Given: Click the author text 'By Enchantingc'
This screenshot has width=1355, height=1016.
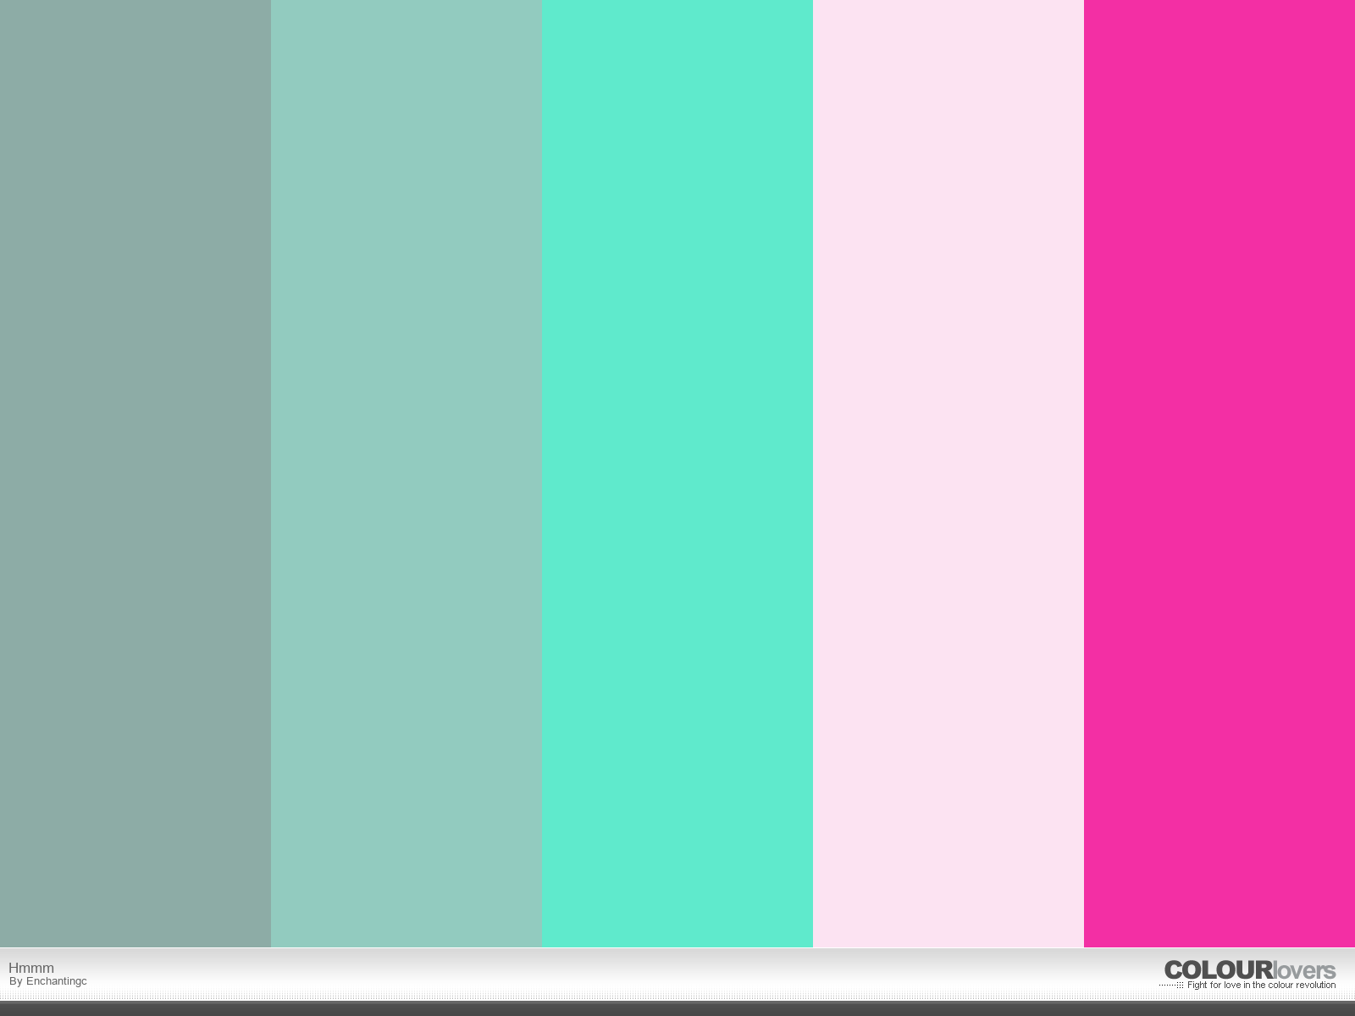Looking at the screenshot, I should [x=48, y=981].
